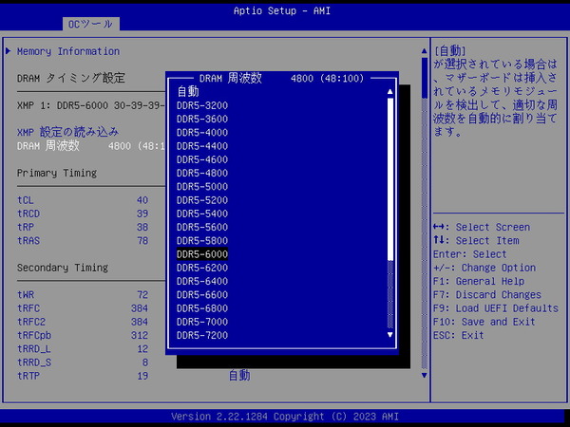Select the 自動 option in the popup
The image size is (570, 427).
tap(188, 91)
